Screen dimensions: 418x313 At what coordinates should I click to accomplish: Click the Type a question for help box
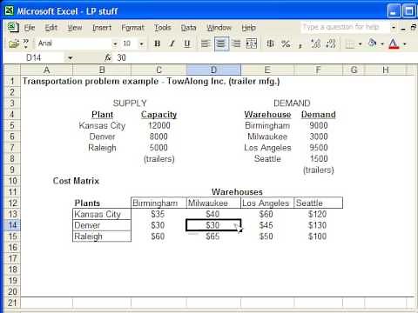[x=345, y=27]
